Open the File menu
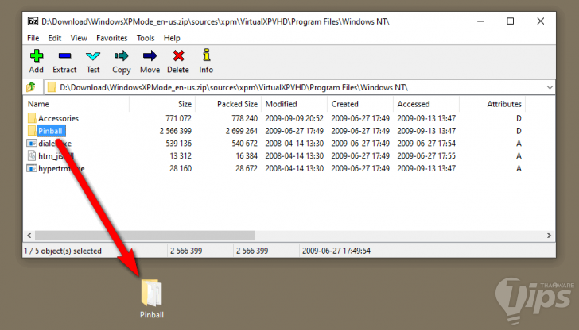 pyautogui.click(x=33, y=38)
